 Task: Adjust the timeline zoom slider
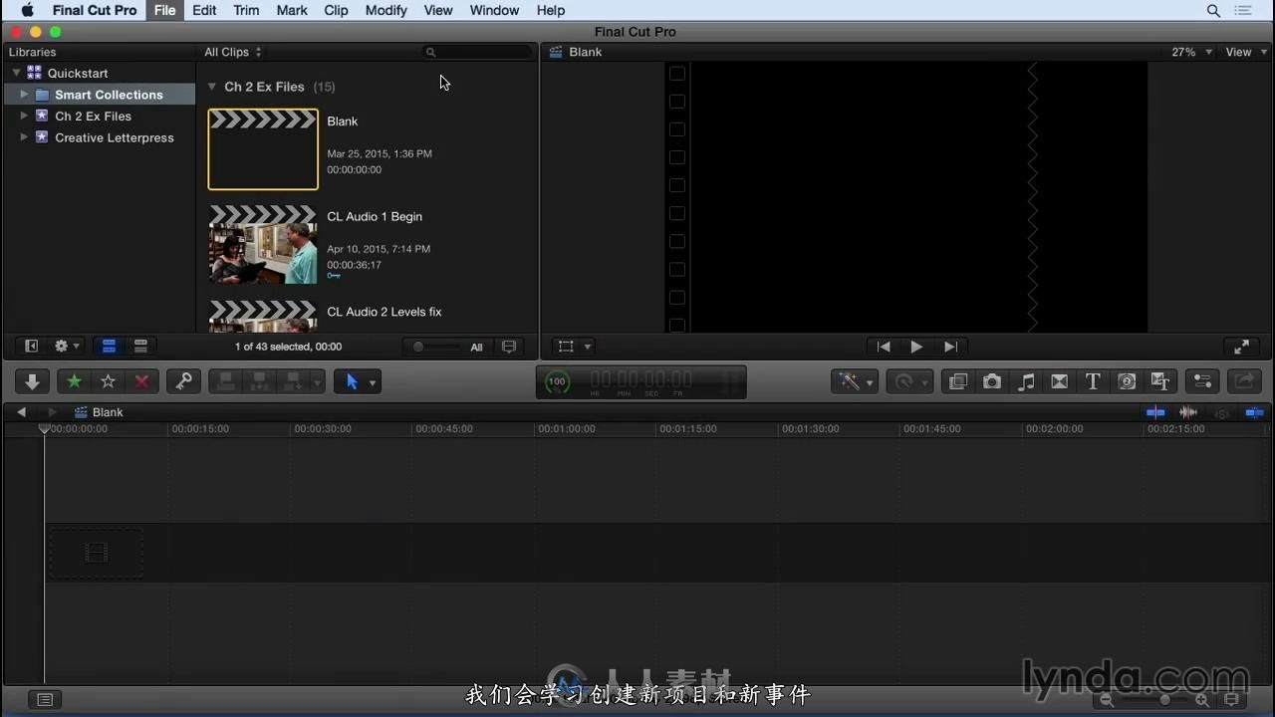[1164, 700]
